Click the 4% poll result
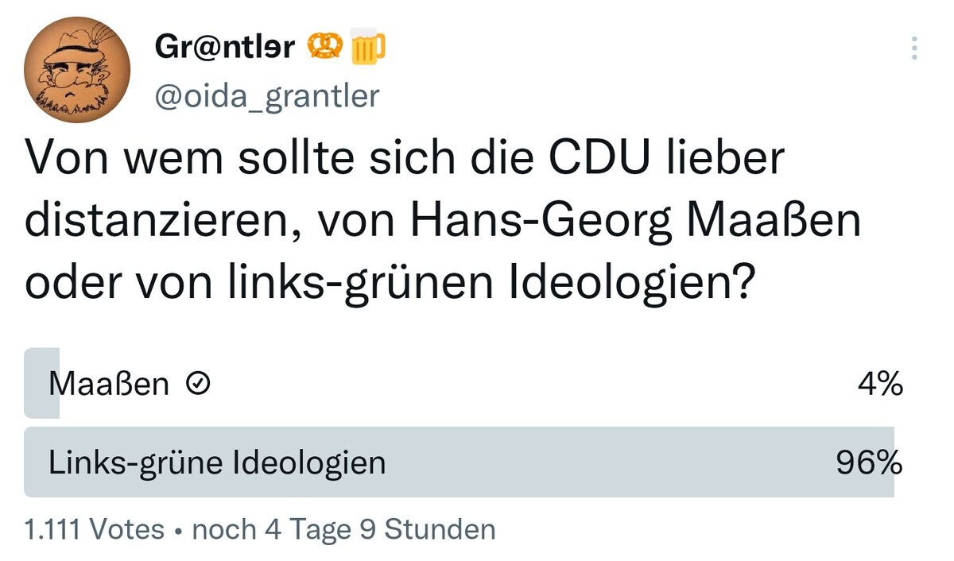This screenshot has height=561, width=954. click(881, 385)
